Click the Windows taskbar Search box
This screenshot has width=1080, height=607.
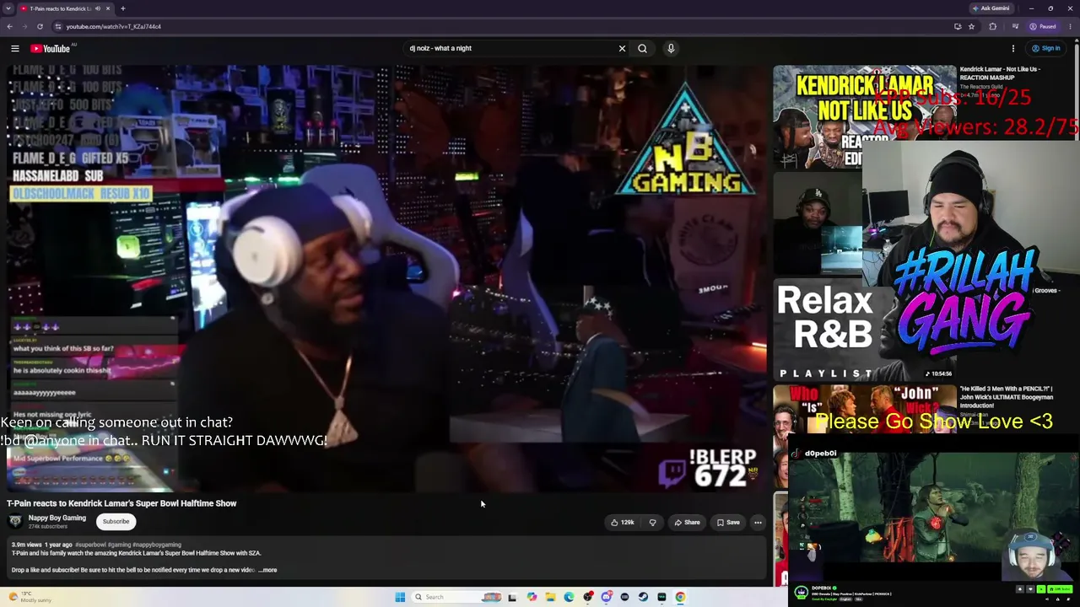456,597
